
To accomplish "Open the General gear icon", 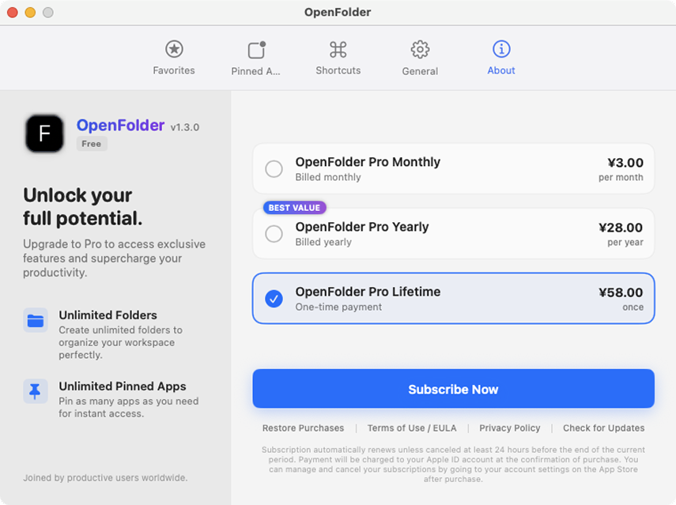I will 420,50.
